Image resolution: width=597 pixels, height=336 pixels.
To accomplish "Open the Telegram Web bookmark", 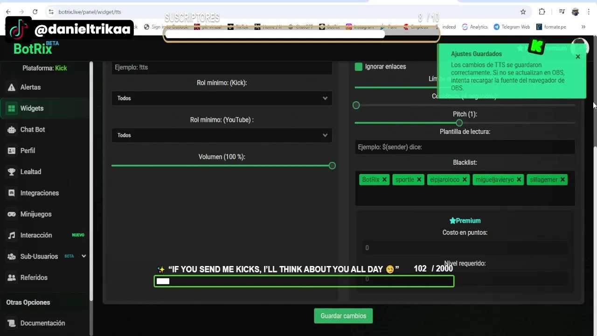I will coord(512,27).
